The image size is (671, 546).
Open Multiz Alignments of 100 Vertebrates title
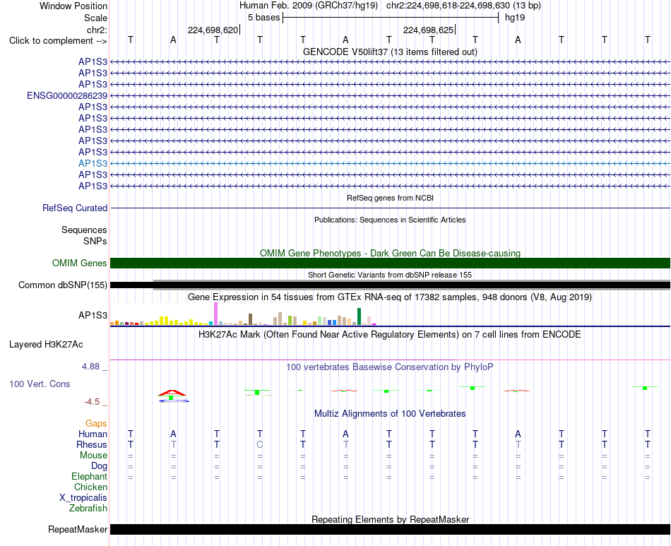tap(390, 414)
